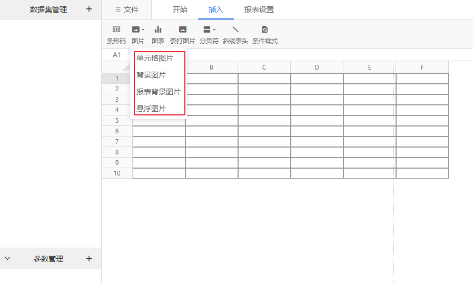Viewport: 473px width, 283px height.
Task: Open the 图片 picture tool
Action: tap(136, 30)
